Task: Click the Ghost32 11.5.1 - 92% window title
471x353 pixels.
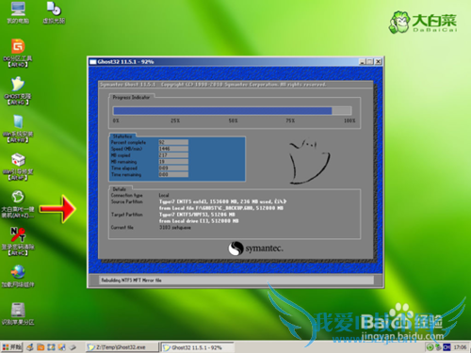Action: point(125,62)
